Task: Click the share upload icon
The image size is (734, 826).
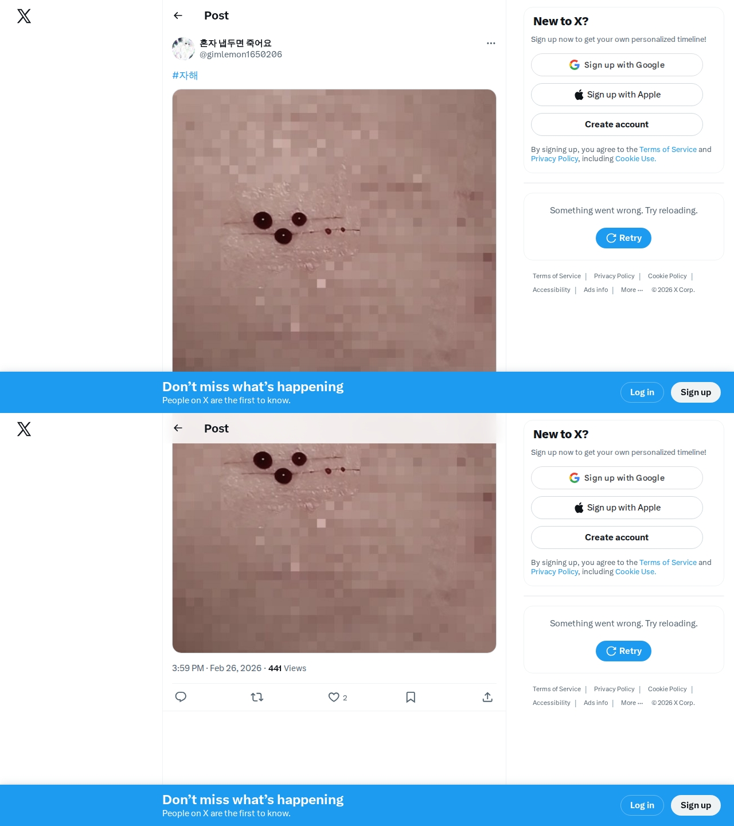Action: pos(487,697)
